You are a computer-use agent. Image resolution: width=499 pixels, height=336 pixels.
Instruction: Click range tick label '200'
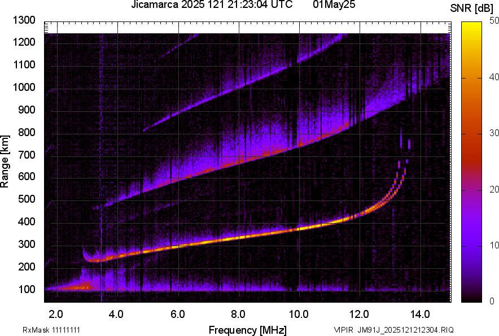27,267
